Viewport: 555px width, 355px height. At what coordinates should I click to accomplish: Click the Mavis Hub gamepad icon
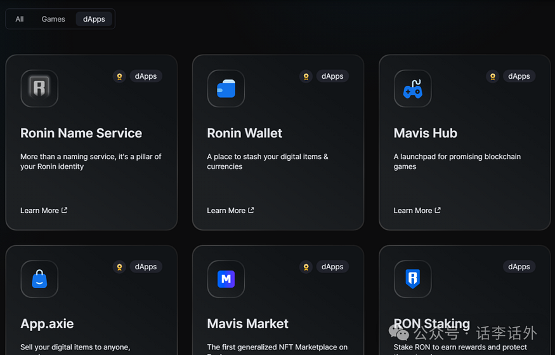point(413,88)
